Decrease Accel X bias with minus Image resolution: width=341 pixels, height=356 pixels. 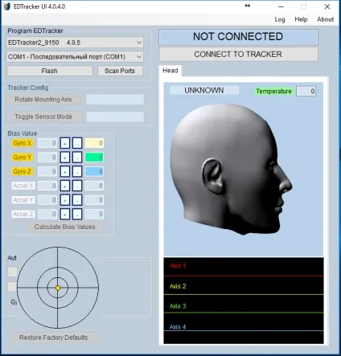77,186
